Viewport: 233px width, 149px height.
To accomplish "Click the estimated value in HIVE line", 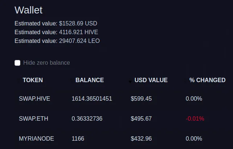I will (56, 32).
